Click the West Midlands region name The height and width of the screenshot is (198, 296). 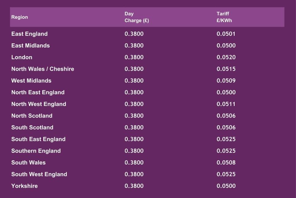tap(31, 80)
